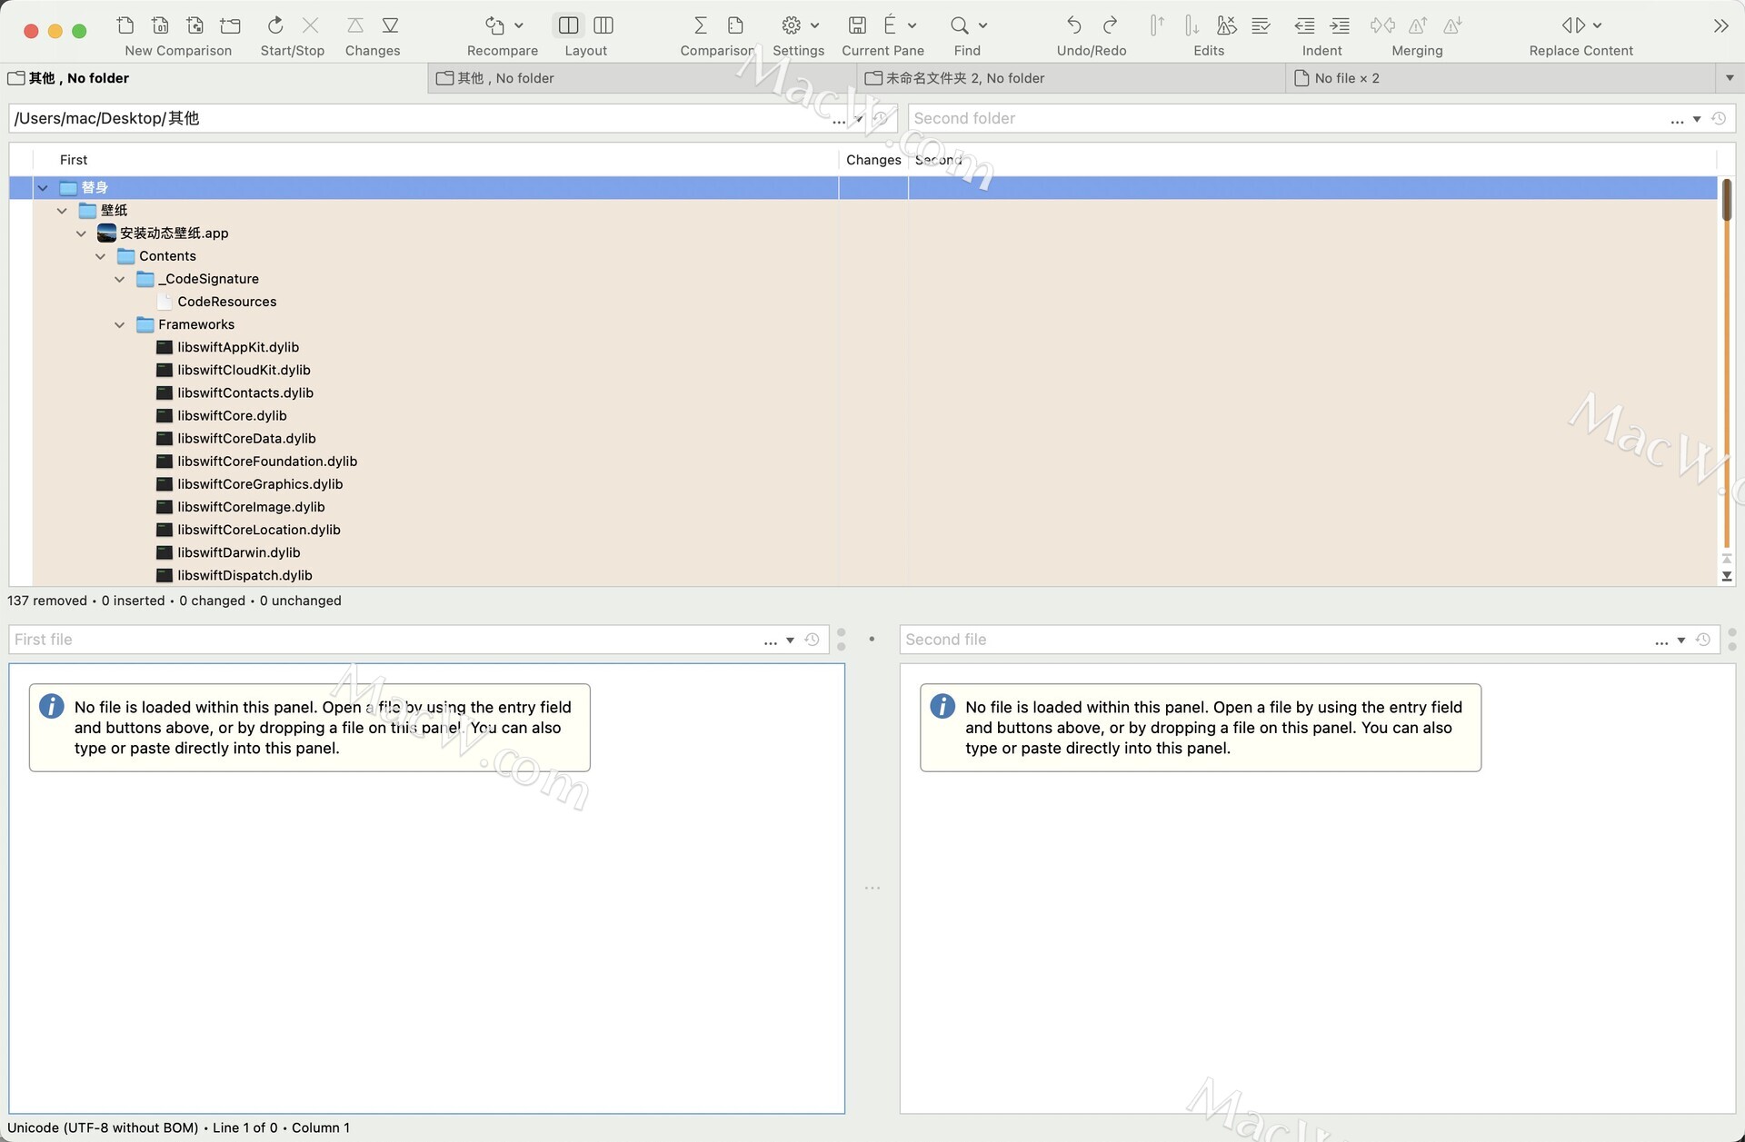This screenshot has width=1745, height=1142.
Task: Open the comparison summary sigma icon
Action: [701, 25]
